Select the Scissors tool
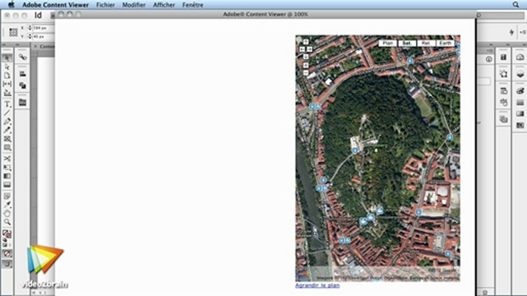Viewport: 527px width, 296px height. (x=7, y=158)
